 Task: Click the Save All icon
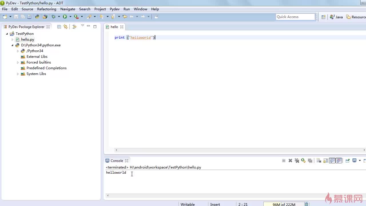[x=23, y=17]
